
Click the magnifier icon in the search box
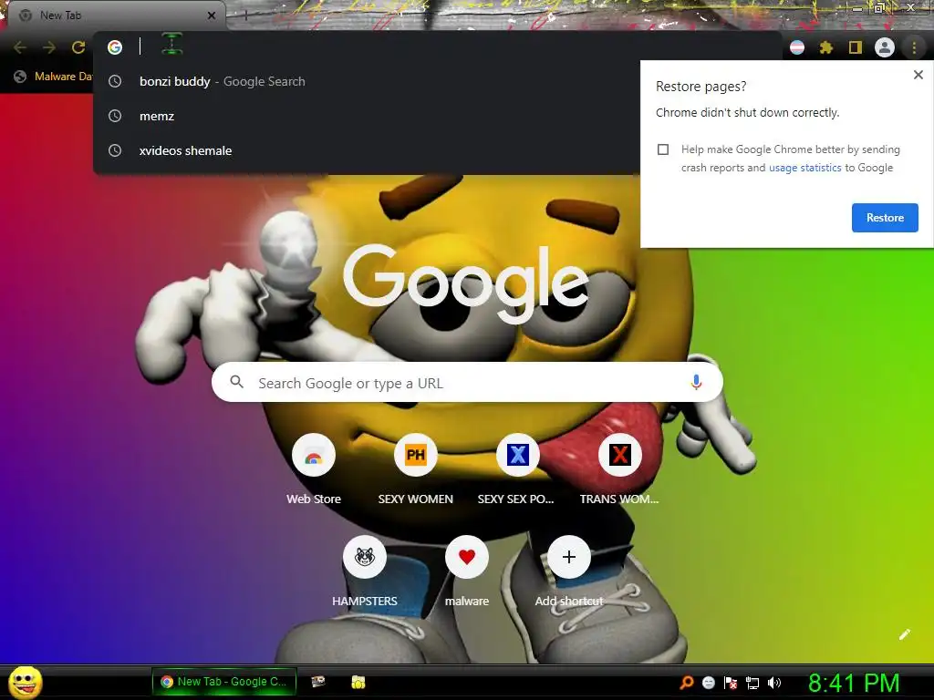pyautogui.click(x=236, y=382)
